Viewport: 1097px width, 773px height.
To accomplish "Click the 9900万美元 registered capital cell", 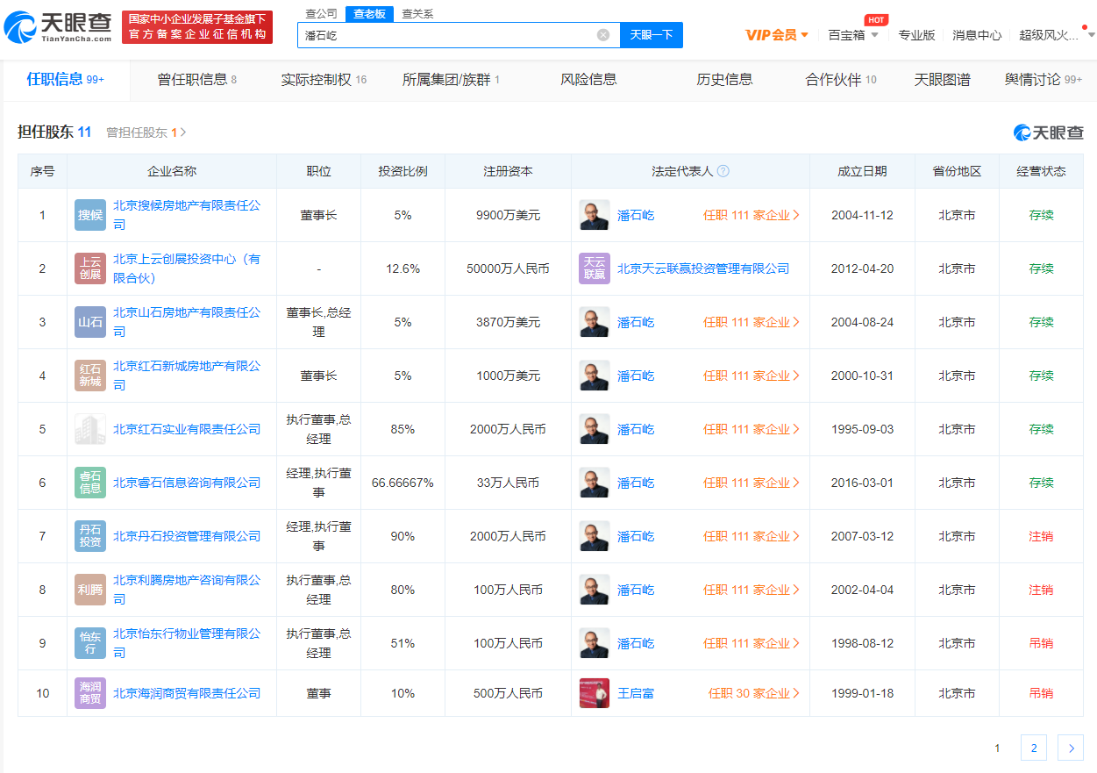I will click(508, 215).
